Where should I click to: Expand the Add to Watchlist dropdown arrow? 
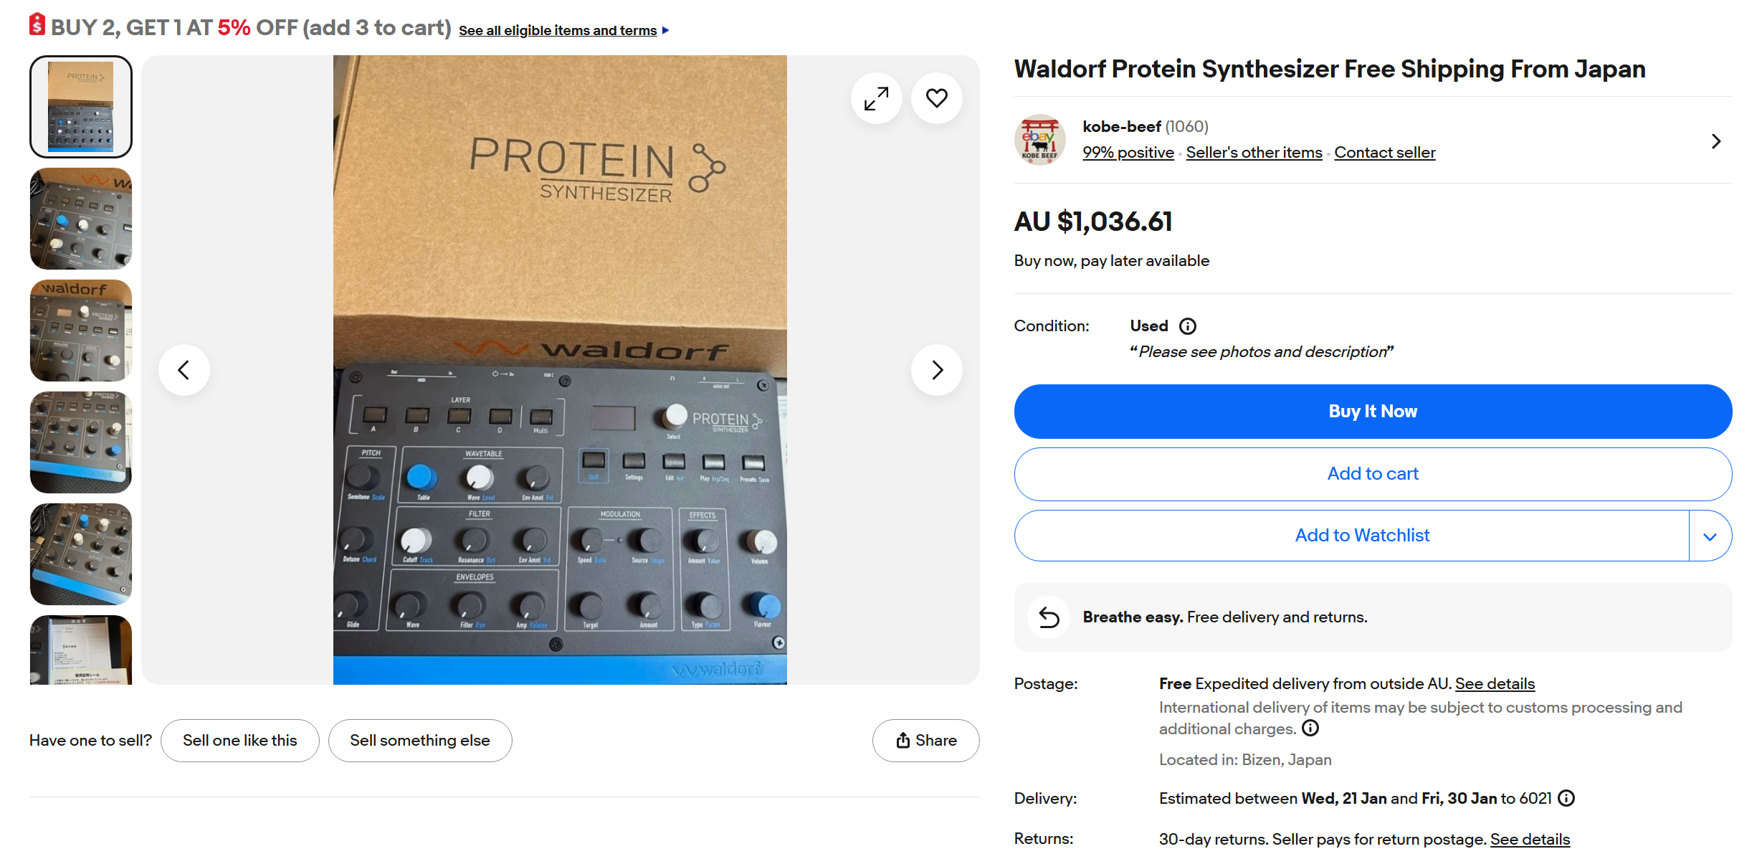click(1710, 536)
